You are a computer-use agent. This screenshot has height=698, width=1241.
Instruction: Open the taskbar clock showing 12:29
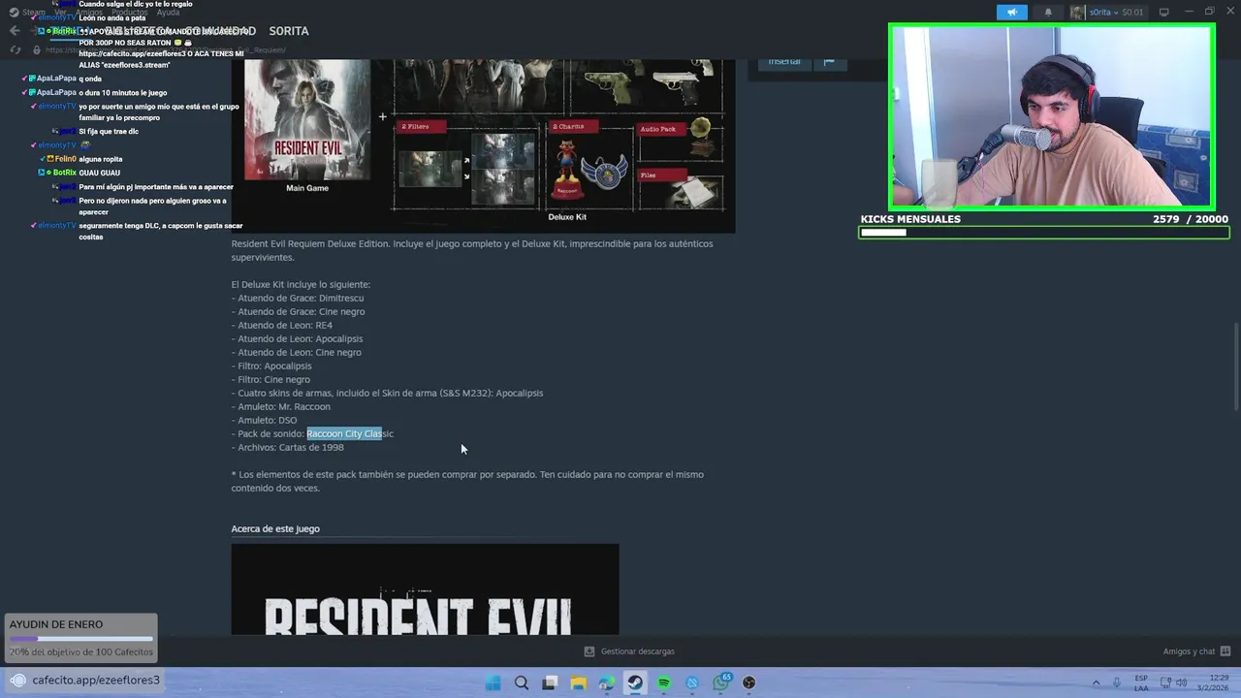[1220, 682]
